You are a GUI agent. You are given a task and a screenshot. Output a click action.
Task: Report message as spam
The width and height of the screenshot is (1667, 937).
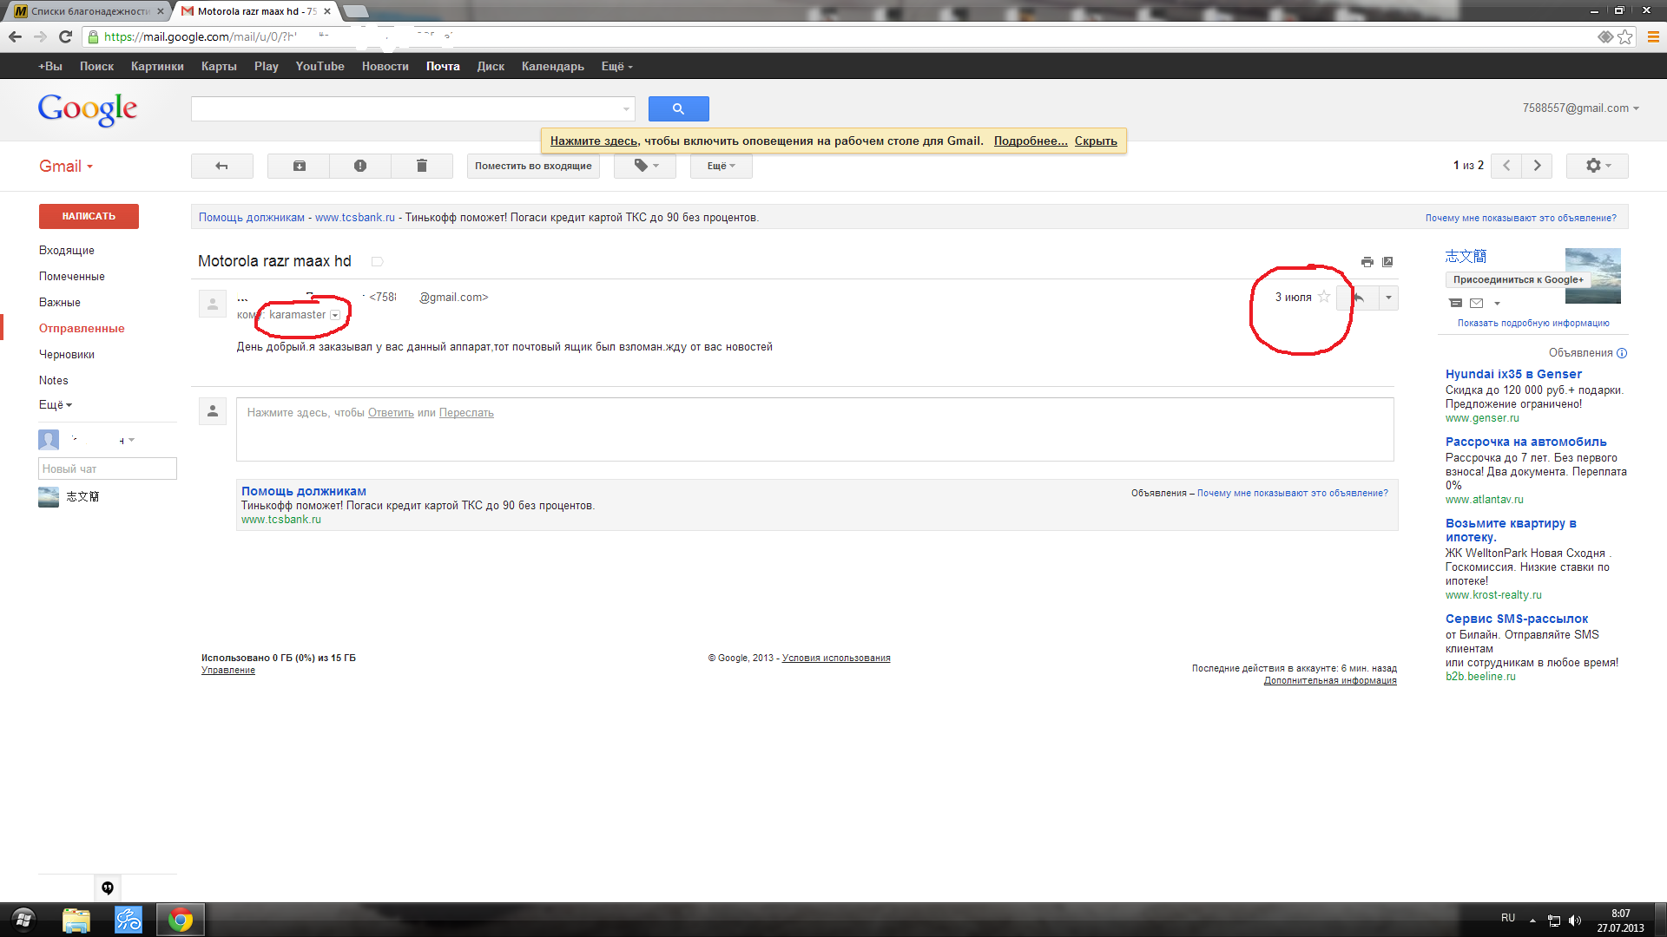coord(360,166)
